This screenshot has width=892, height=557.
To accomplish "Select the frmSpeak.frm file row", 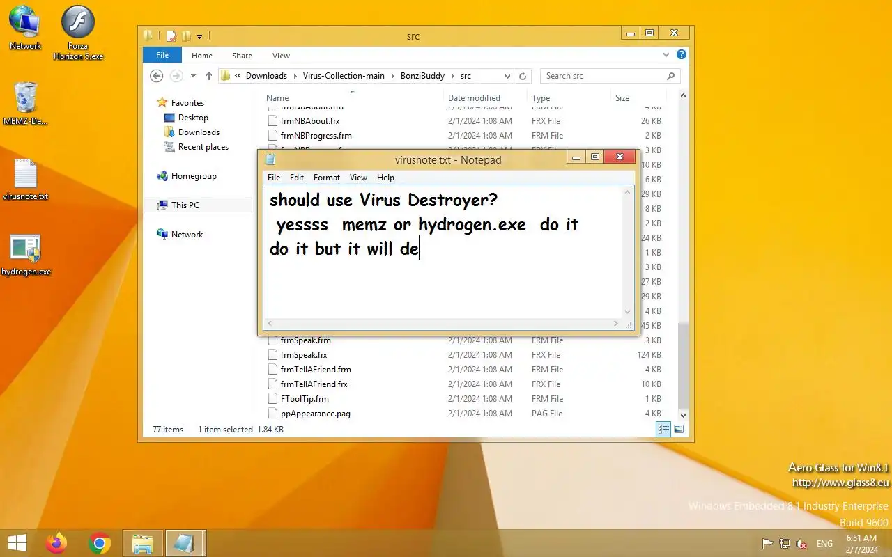I will pyautogui.click(x=466, y=340).
